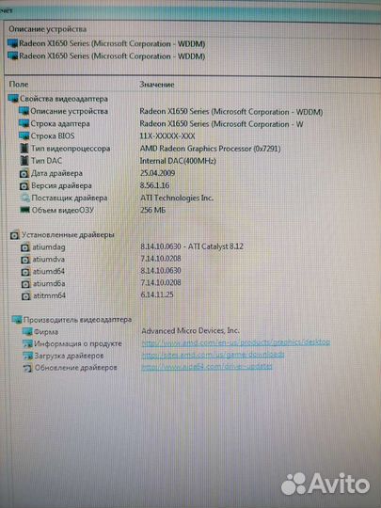Open the amd.com products graphics desktop link
381x508 pixels.
pos(236,342)
